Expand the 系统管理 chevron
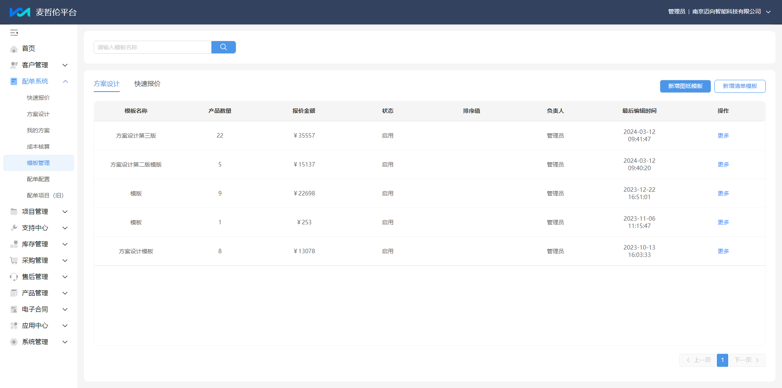 (65, 342)
